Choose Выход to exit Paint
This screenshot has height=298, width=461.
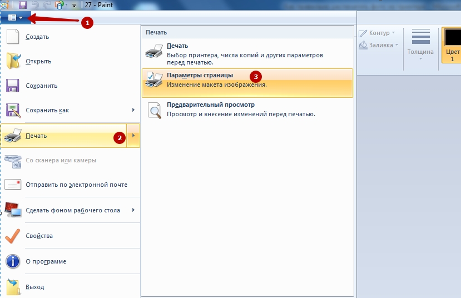[x=34, y=287]
